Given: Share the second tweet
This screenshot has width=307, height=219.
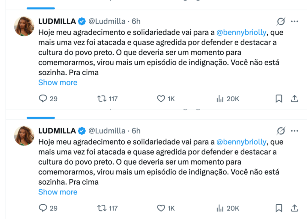Looking at the screenshot, I should pos(294,208).
